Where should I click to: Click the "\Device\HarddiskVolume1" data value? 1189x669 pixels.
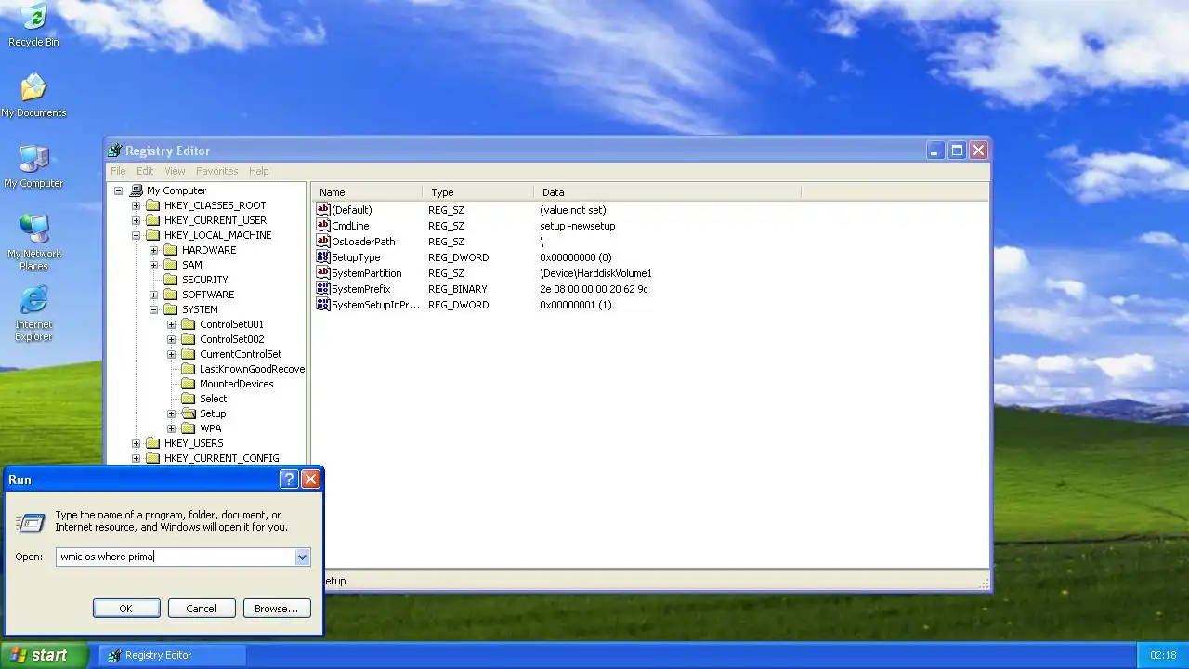[595, 273]
